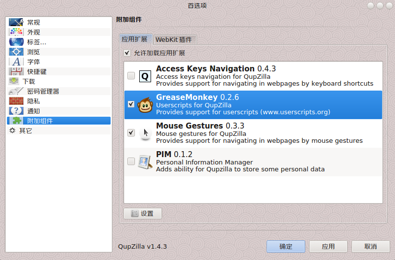Enable the Access Keys Navigation checkbox

click(x=131, y=76)
